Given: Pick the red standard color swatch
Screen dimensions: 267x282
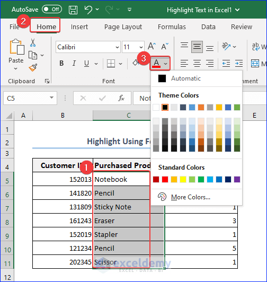Looking at the screenshot, I should (165, 179).
